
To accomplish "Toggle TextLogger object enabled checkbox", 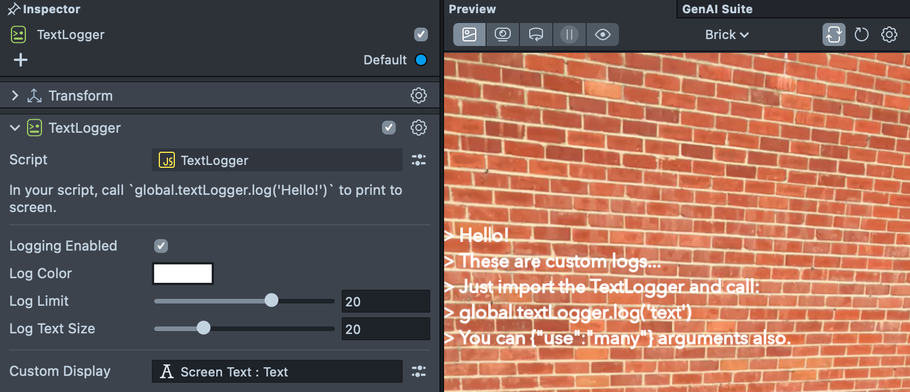I will click(421, 34).
